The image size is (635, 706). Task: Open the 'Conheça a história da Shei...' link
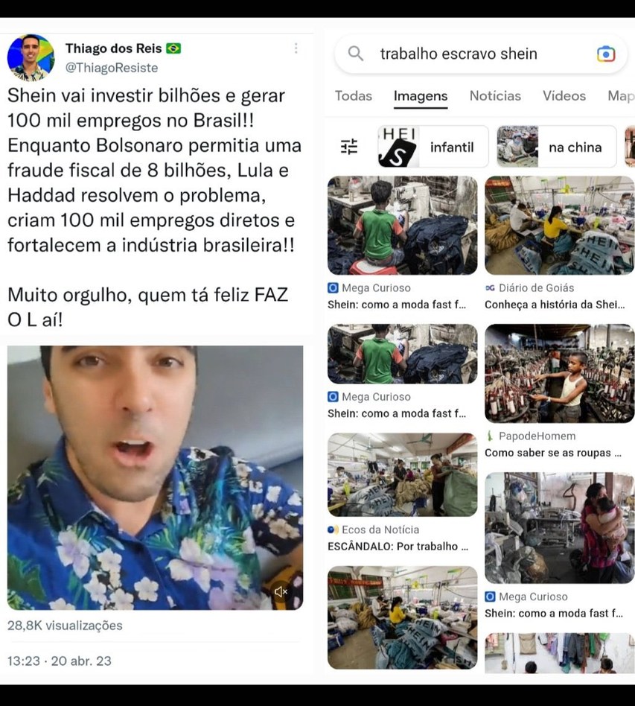[x=555, y=305]
